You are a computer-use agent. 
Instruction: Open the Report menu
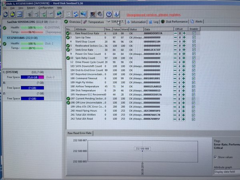[x=31, y=8]
